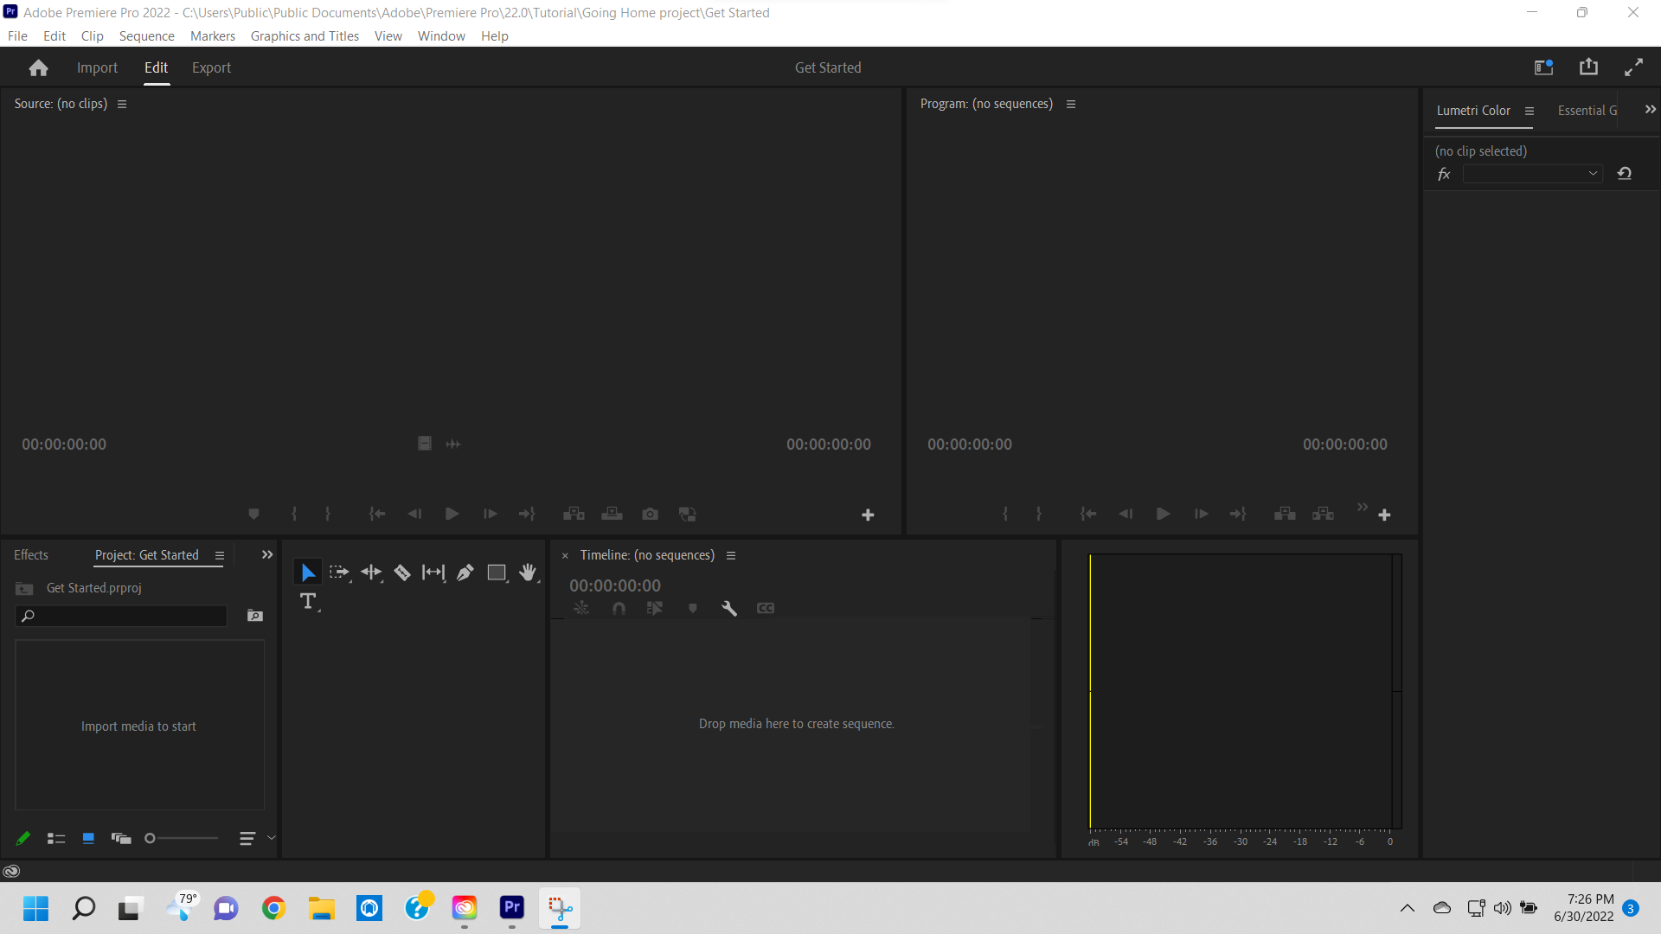Screen dimensions: 1661x934
Task: Select the Pen tool in the toolbar
Action: [465, 572]
